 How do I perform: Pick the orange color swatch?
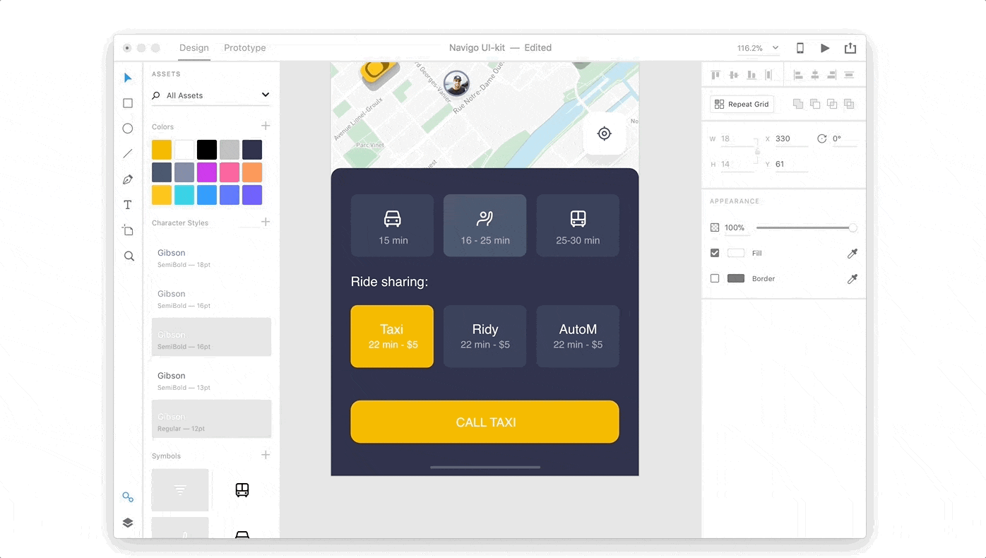point(252,172)
